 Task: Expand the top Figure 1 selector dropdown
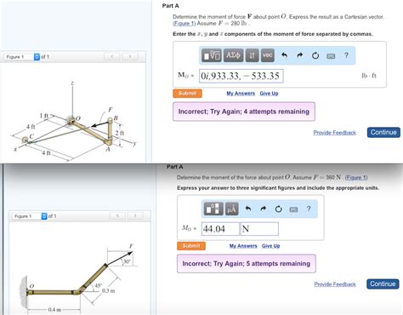tap(37, 57)
